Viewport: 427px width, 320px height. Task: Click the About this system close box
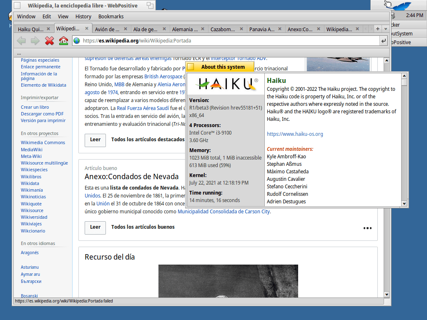[191, 67]
